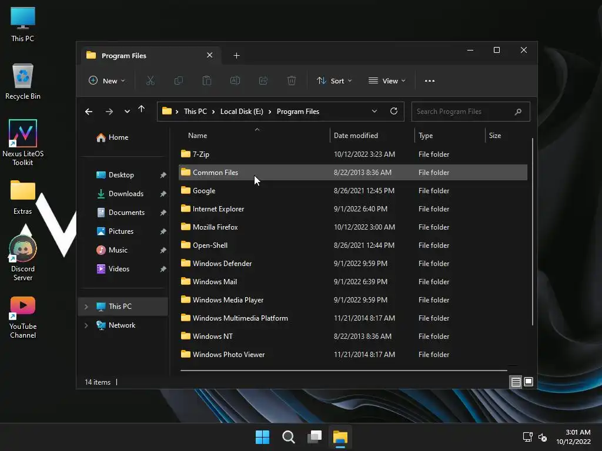This screenshot has width=602, height=451.
Task: Click the volume muted tray icon
Action: (543, 437)
